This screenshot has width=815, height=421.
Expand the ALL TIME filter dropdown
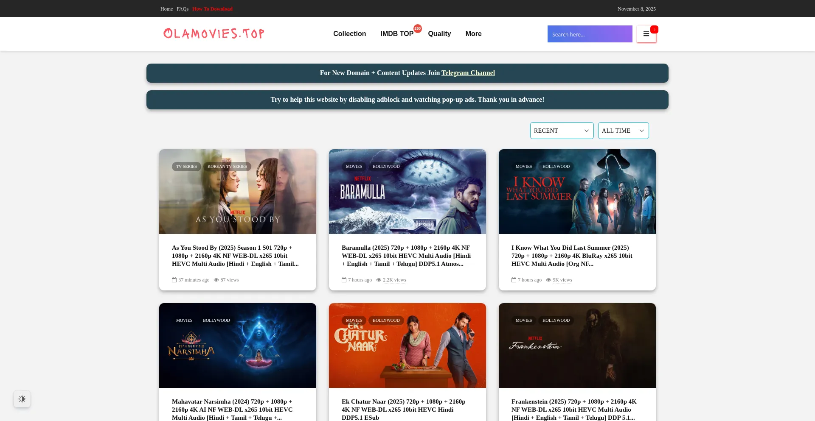click(x=623, y=131)
